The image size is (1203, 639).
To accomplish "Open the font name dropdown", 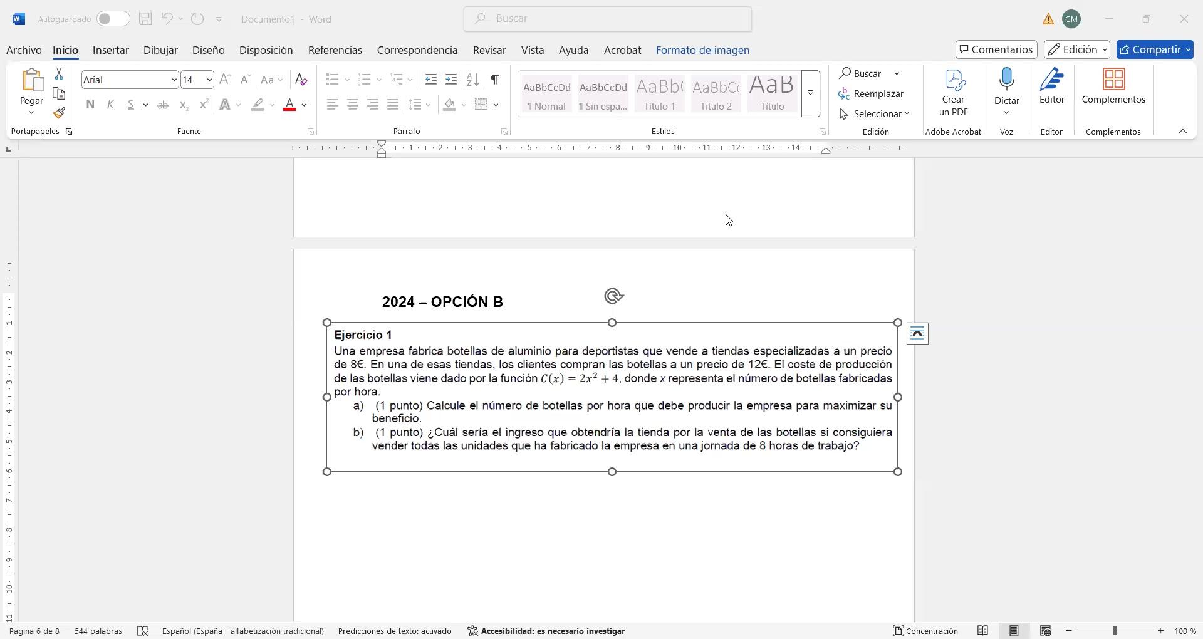I will click(x=174, y=80).
